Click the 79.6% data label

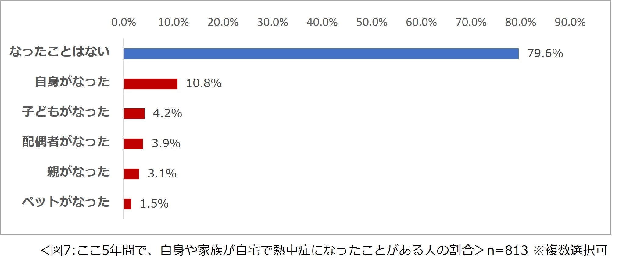coord(545,53)
